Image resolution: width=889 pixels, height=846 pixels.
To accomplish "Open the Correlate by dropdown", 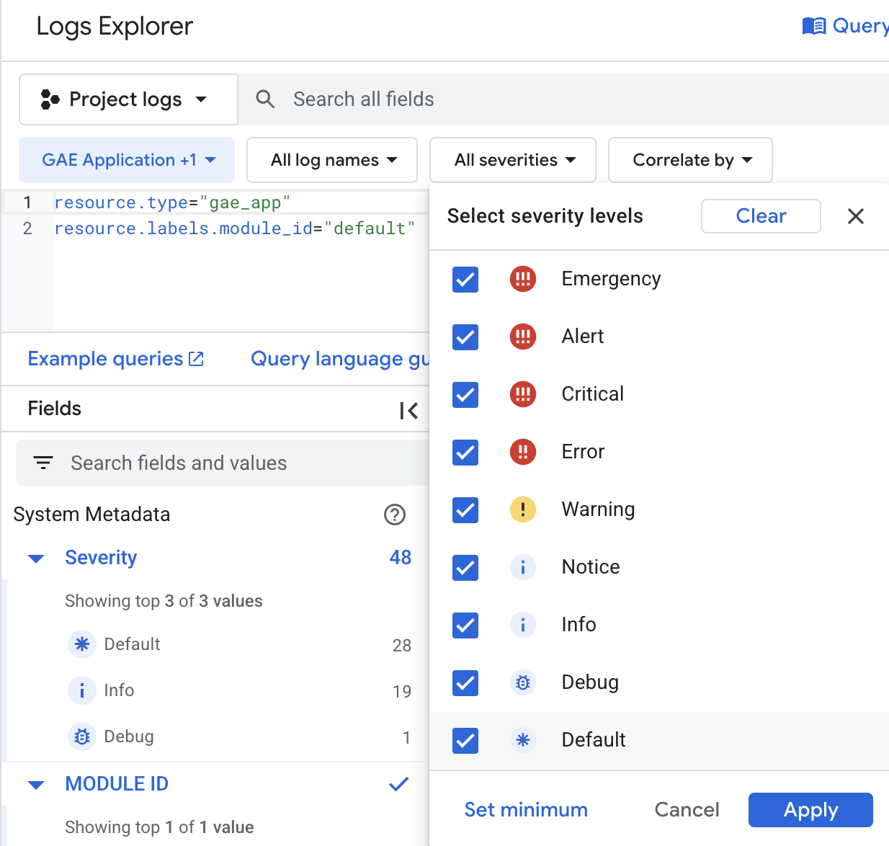I will (x=690, y=160).
